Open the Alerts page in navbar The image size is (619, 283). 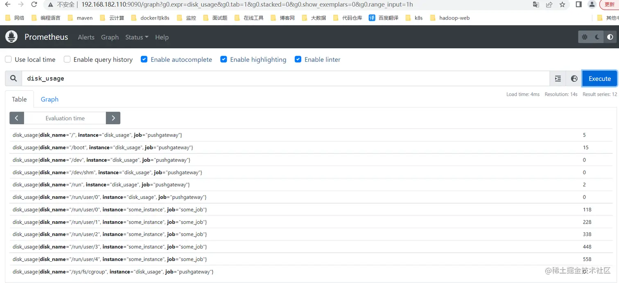86,37
